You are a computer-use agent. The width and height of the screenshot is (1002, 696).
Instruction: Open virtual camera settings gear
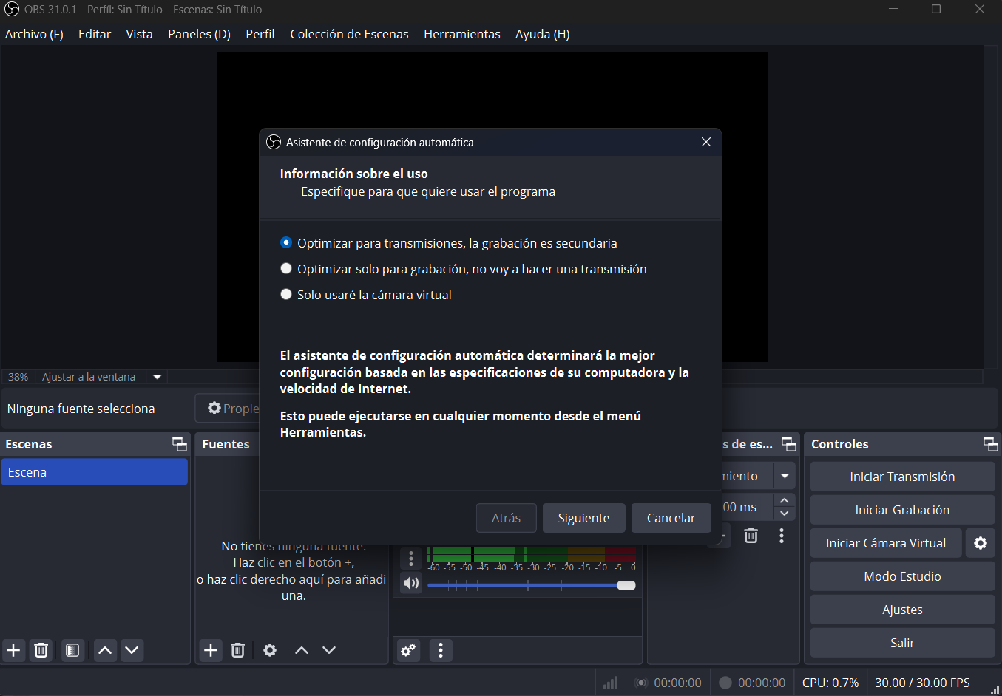point(981,543)
